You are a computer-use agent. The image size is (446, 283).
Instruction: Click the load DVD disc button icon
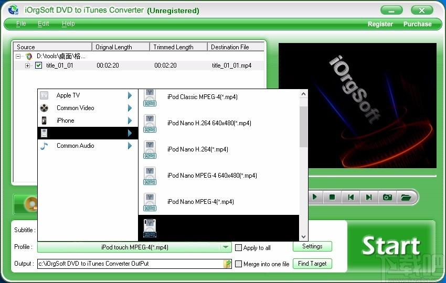pyautogui.click(x=30, y=204)
